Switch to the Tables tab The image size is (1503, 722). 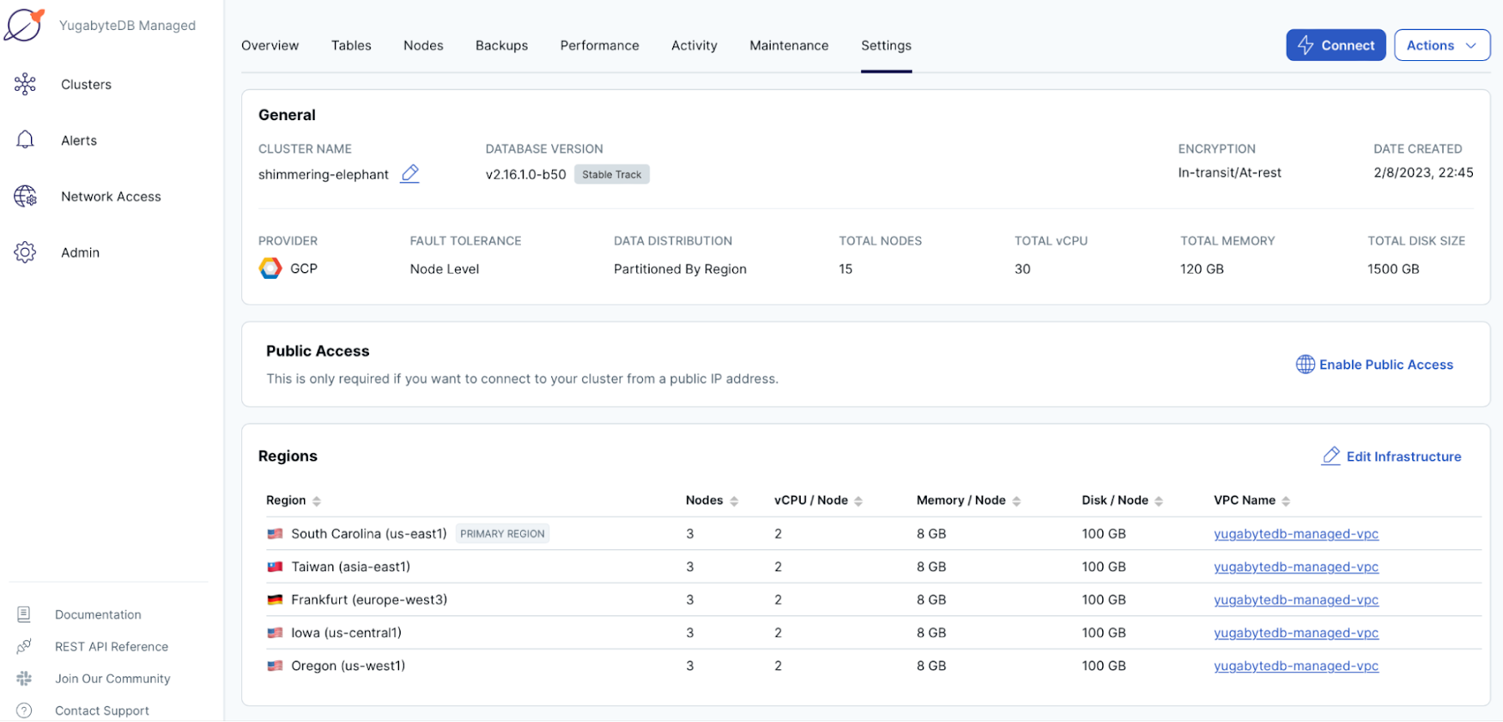tap(351, 45)
